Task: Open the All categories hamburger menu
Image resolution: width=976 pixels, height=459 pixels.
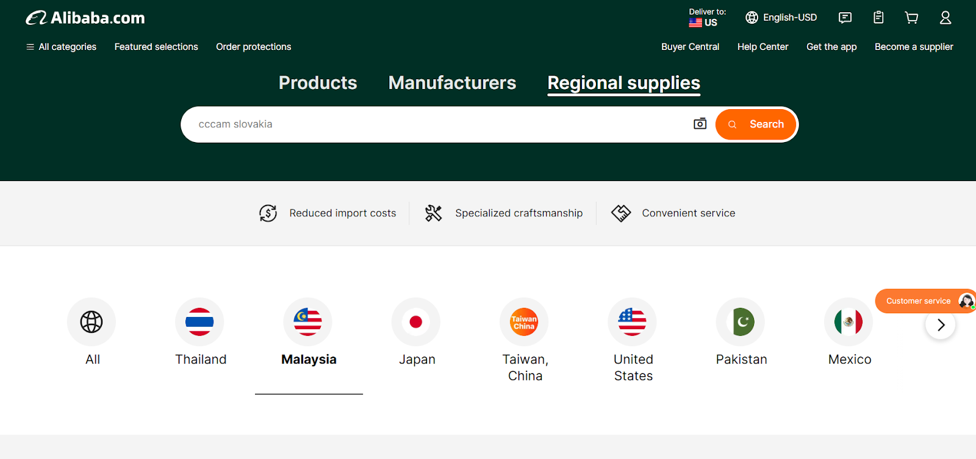Action: [61, 47]
